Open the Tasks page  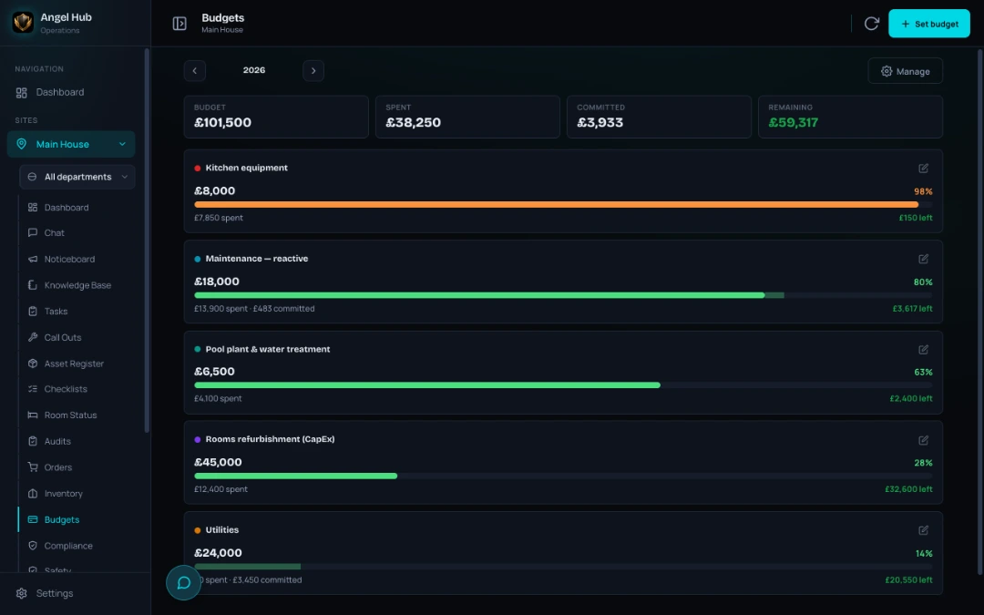click(56, 312)
